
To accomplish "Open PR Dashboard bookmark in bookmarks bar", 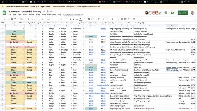I will click(105, 2).
